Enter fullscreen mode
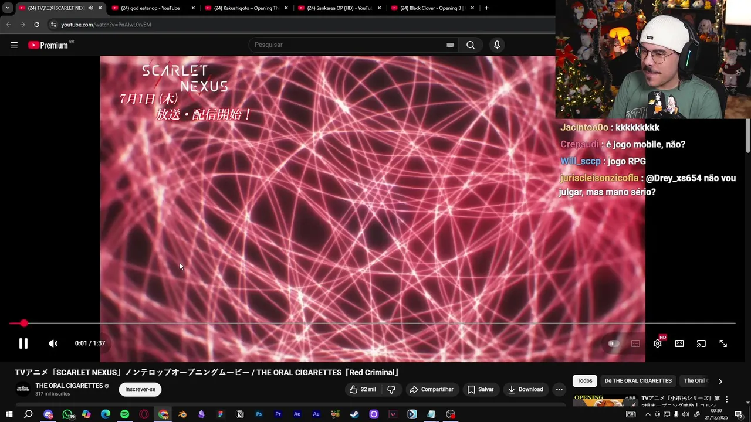Viewport: 751px width, 422px height. click(723, 343)
